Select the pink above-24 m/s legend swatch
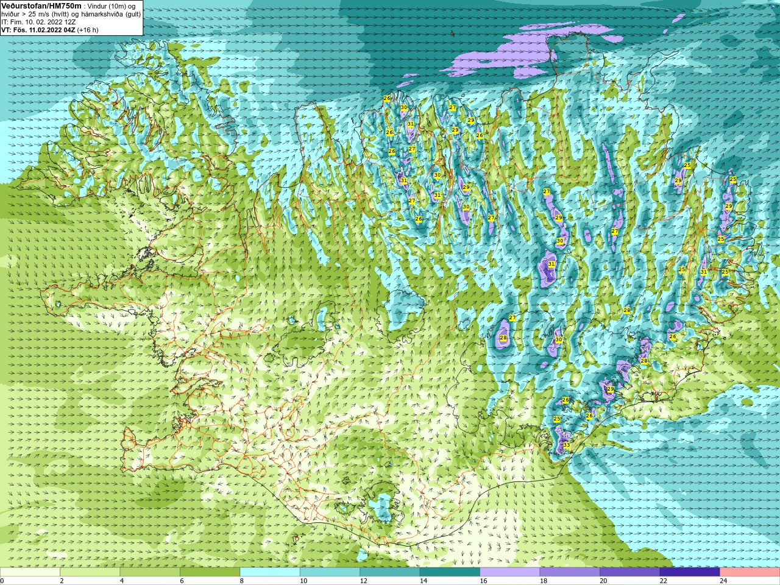 750,572
